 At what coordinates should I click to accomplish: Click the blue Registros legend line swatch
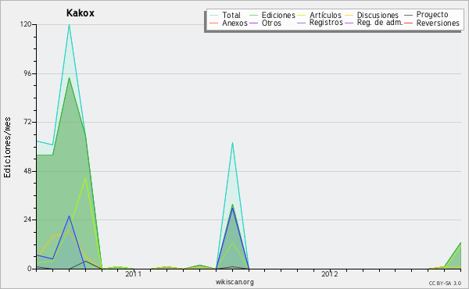pyautogui.click(x=301, y=23)
